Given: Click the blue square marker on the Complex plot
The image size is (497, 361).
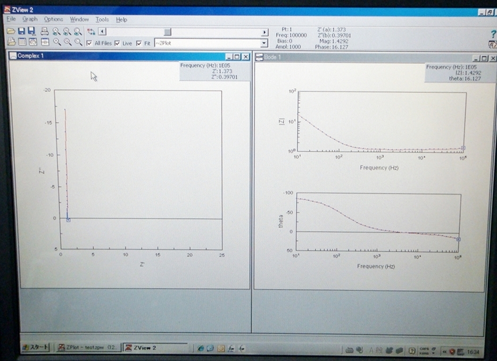Looking at the screenshot, I should click(x=69, y=220).
